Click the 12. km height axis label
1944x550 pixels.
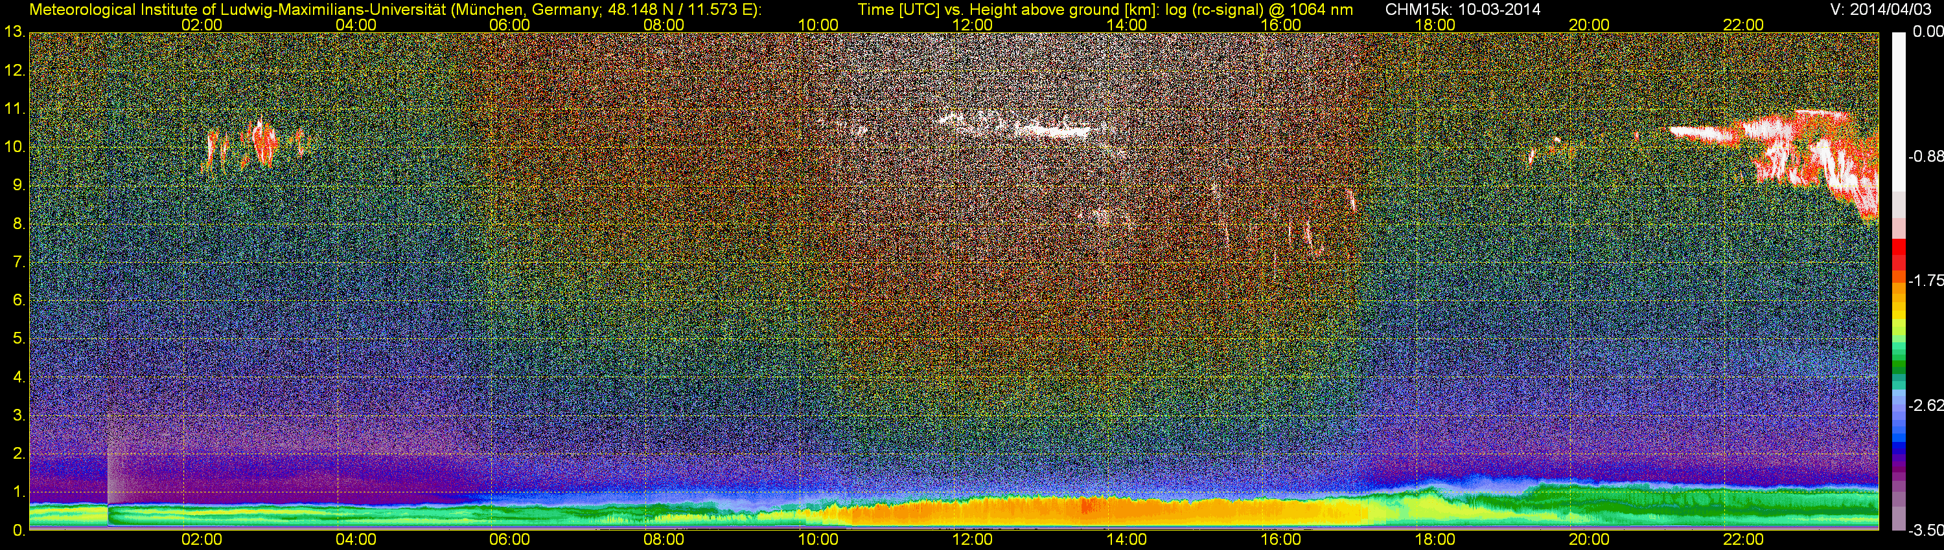(14, 71)
